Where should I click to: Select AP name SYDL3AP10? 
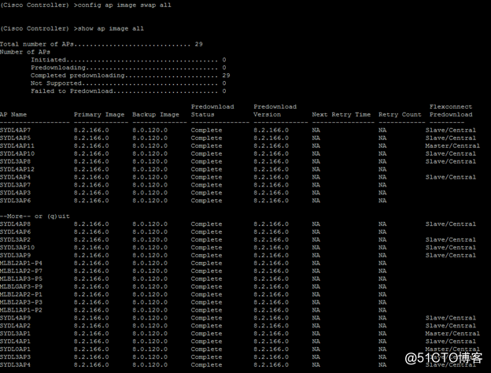17,247
